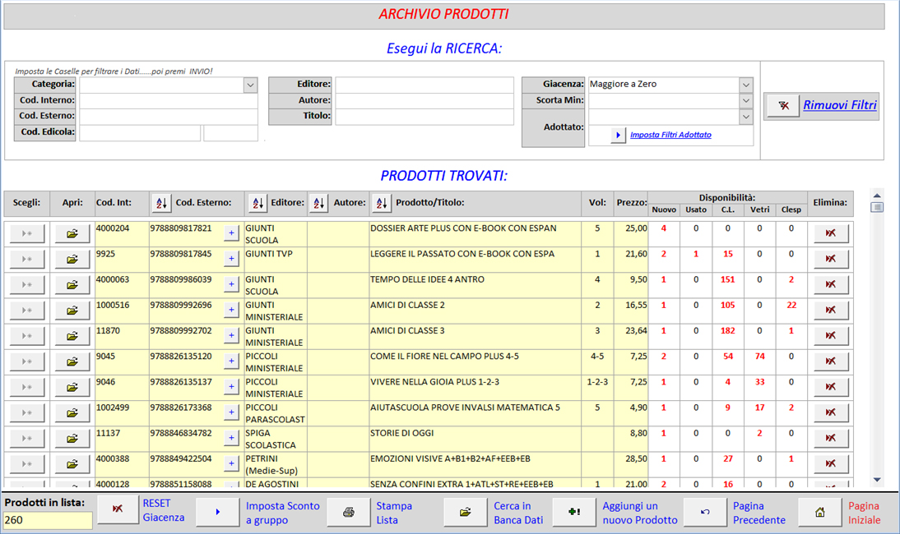Delete the LEGGERE IL PASSATO row
This screenshot has height=534, width=900.
(x=831, y=259)
